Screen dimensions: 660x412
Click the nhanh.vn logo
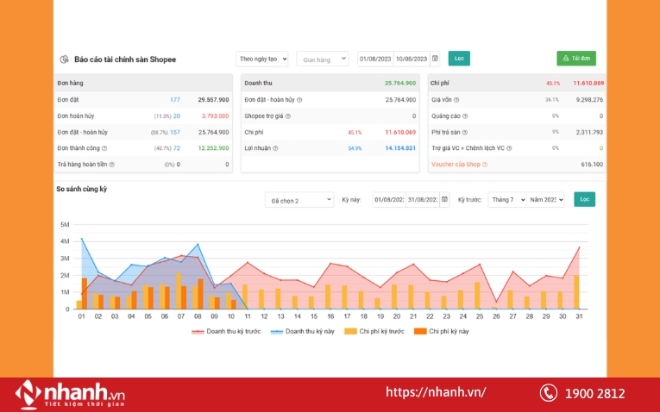[70, 395]
